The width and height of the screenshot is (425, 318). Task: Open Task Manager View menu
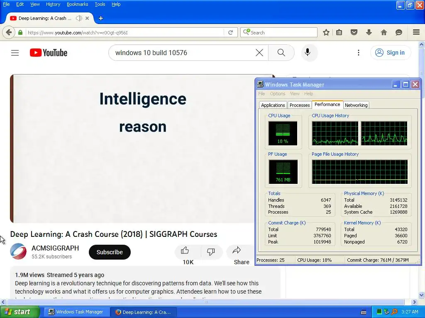click(x=295, y=94)
